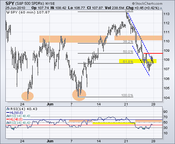Click the yellow band in the RSI panel
Image resolution: width=175 pixels, height=144 pixels.
[x=114, y=123]
